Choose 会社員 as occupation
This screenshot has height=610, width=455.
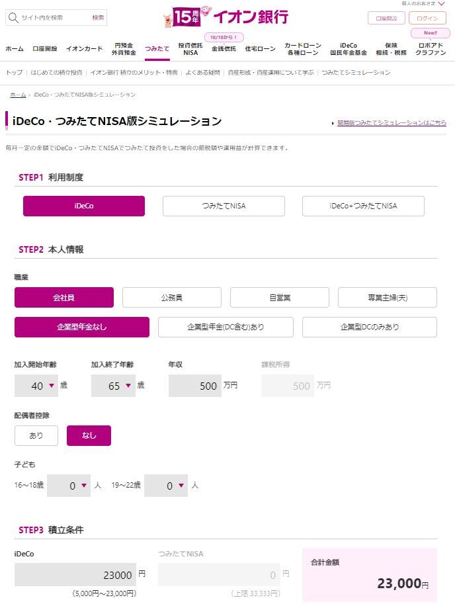click(x=64, y=298)
